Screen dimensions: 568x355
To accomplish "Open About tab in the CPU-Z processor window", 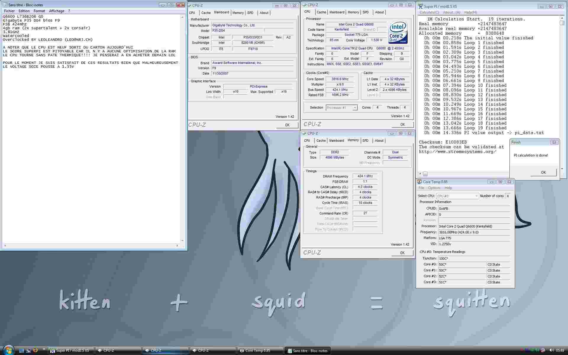I will (x=379, y=12).
